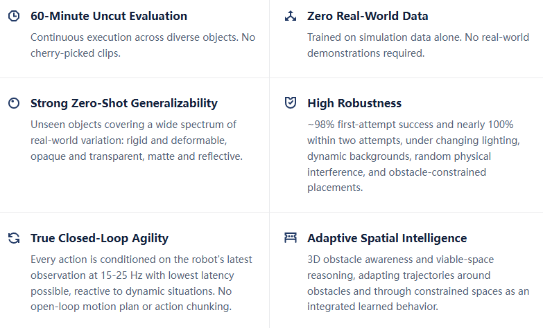This screenshot has height=328, width=543.
Task: Click the text "Continuous execution across diverse objects"
Action: 134,37
